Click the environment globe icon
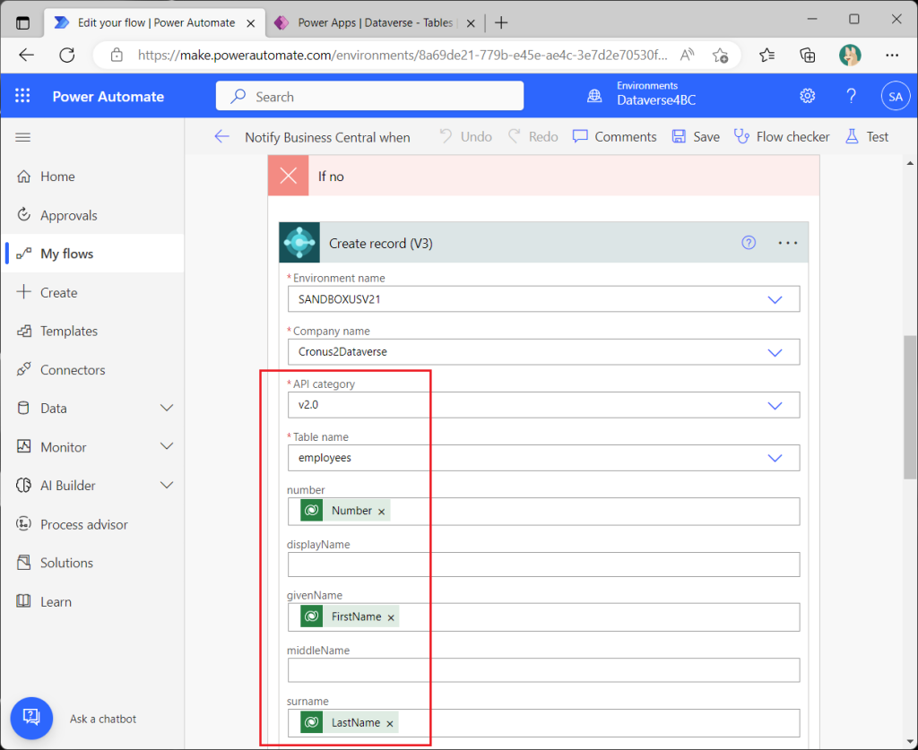 [x=594, y=96]
